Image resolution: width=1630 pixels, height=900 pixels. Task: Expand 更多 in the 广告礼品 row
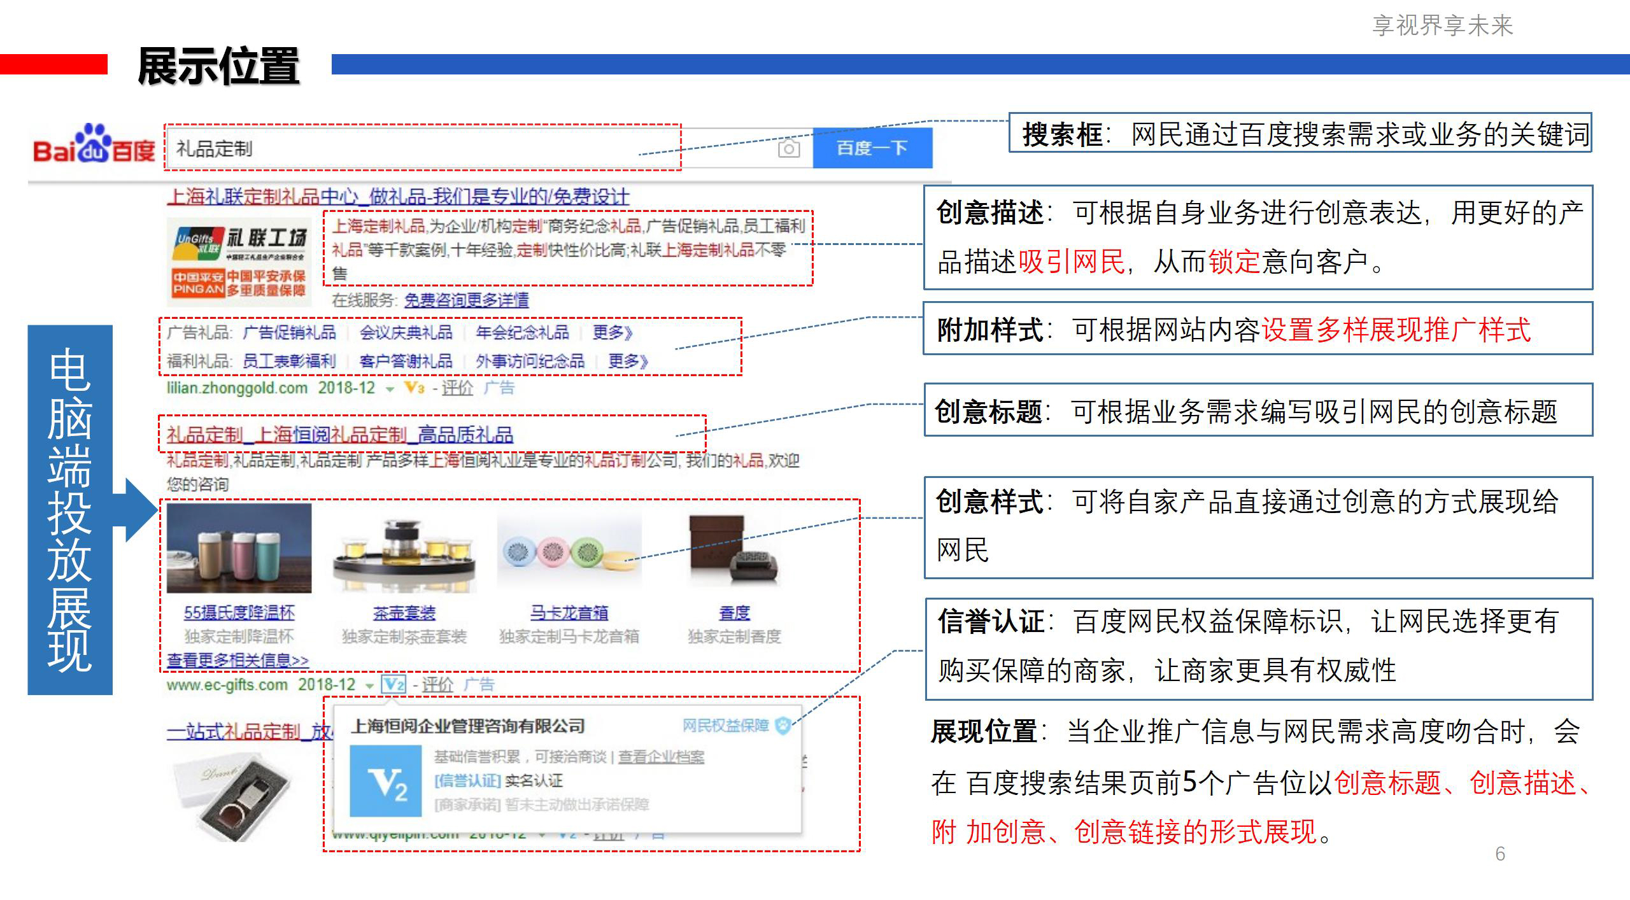tap(613, 332)
